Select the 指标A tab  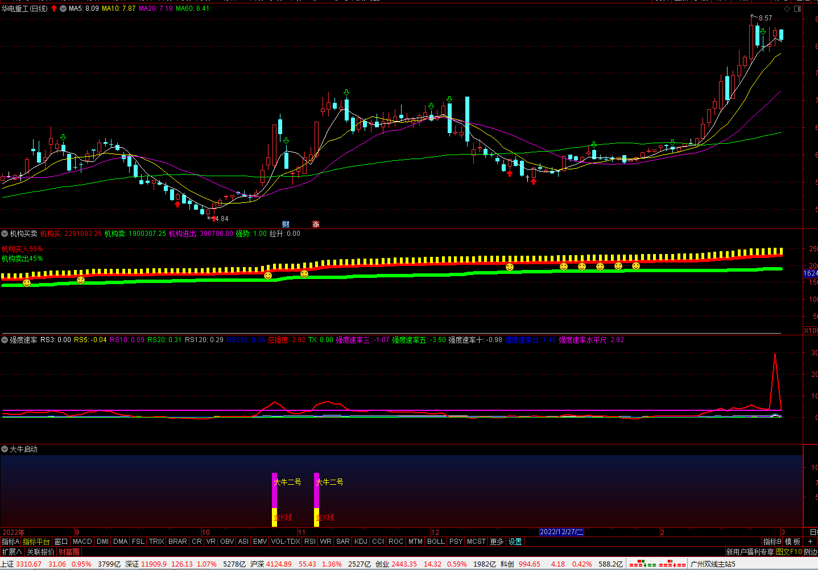tap(11, 542)
